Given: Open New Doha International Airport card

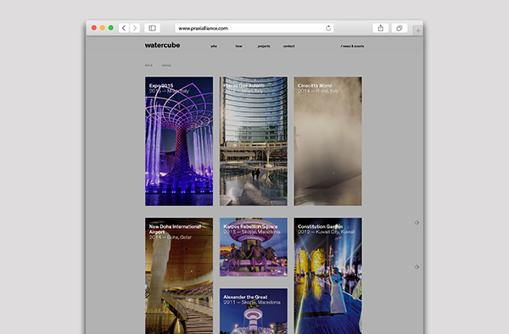Looking at the screenshot, I should pos(179,276).
